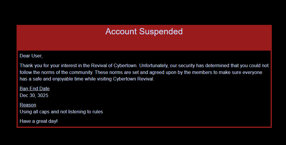Click the Thank you opening words

pos(30,65)
